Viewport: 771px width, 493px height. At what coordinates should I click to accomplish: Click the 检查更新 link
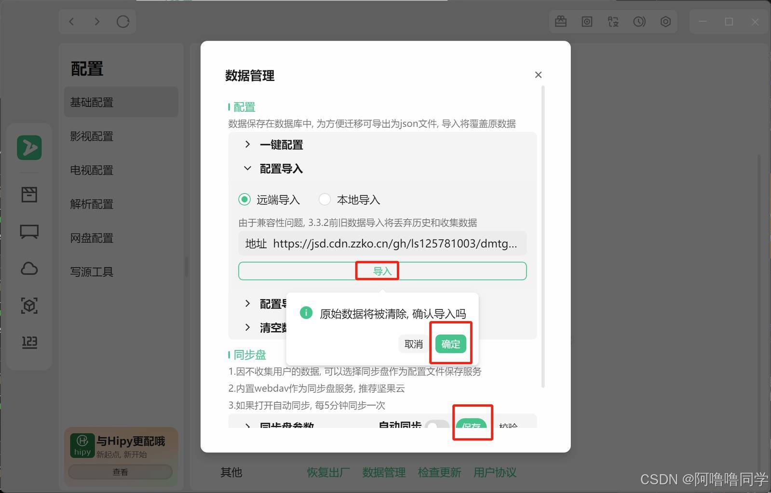(x=439, y=472)
